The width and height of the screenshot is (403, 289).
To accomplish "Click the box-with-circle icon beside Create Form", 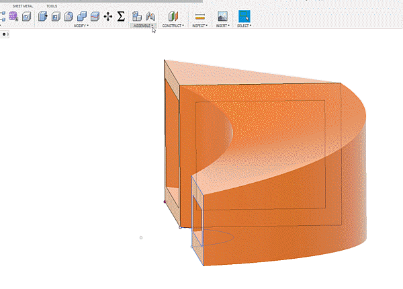I will pos(26,17).
